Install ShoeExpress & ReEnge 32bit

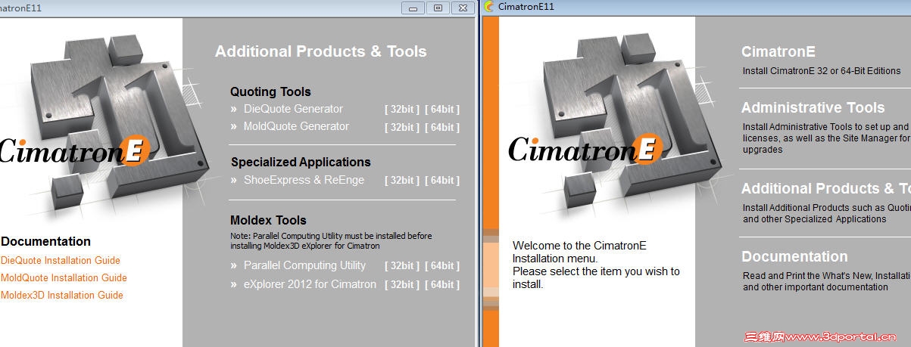coord(401,180)
